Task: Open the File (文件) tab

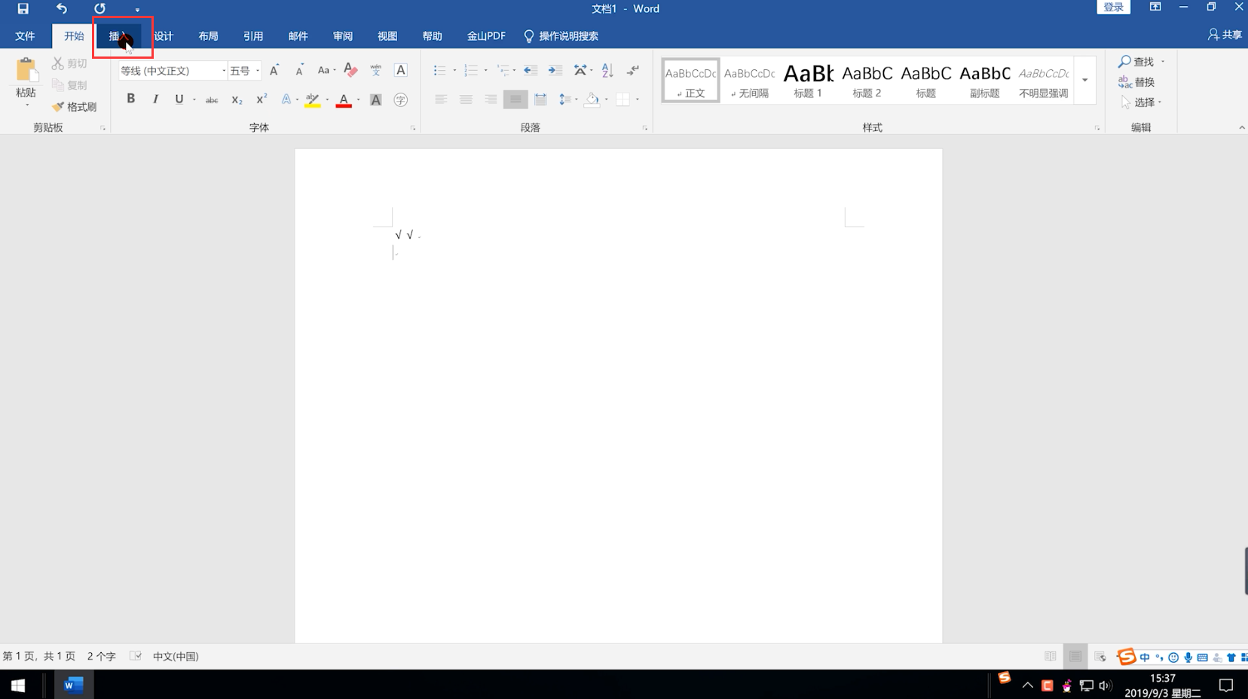Action: point(25,36)
